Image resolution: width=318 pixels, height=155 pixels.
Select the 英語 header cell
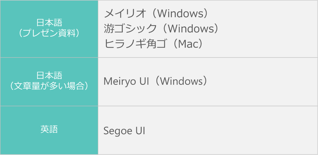click(x=49, y=129)
